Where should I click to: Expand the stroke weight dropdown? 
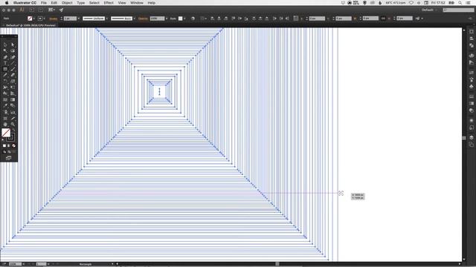click(79, 19)
